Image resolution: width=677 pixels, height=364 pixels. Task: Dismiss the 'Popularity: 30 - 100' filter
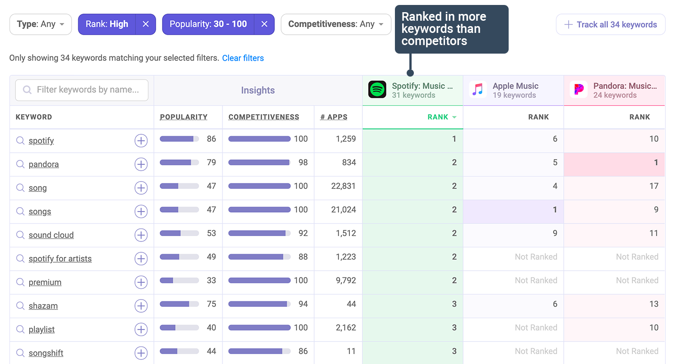coord(264,24)
